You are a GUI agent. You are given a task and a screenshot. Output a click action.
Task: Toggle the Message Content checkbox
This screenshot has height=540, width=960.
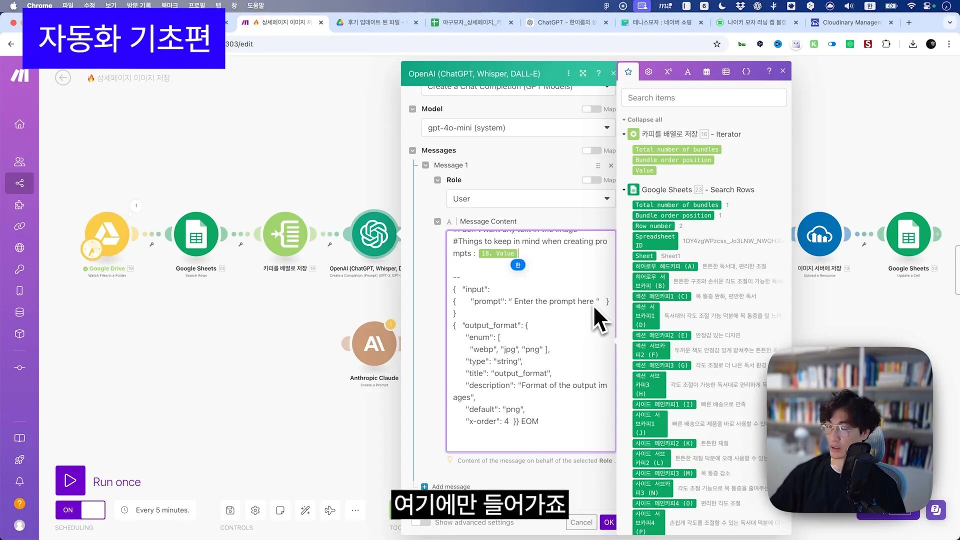click(437, 221)
